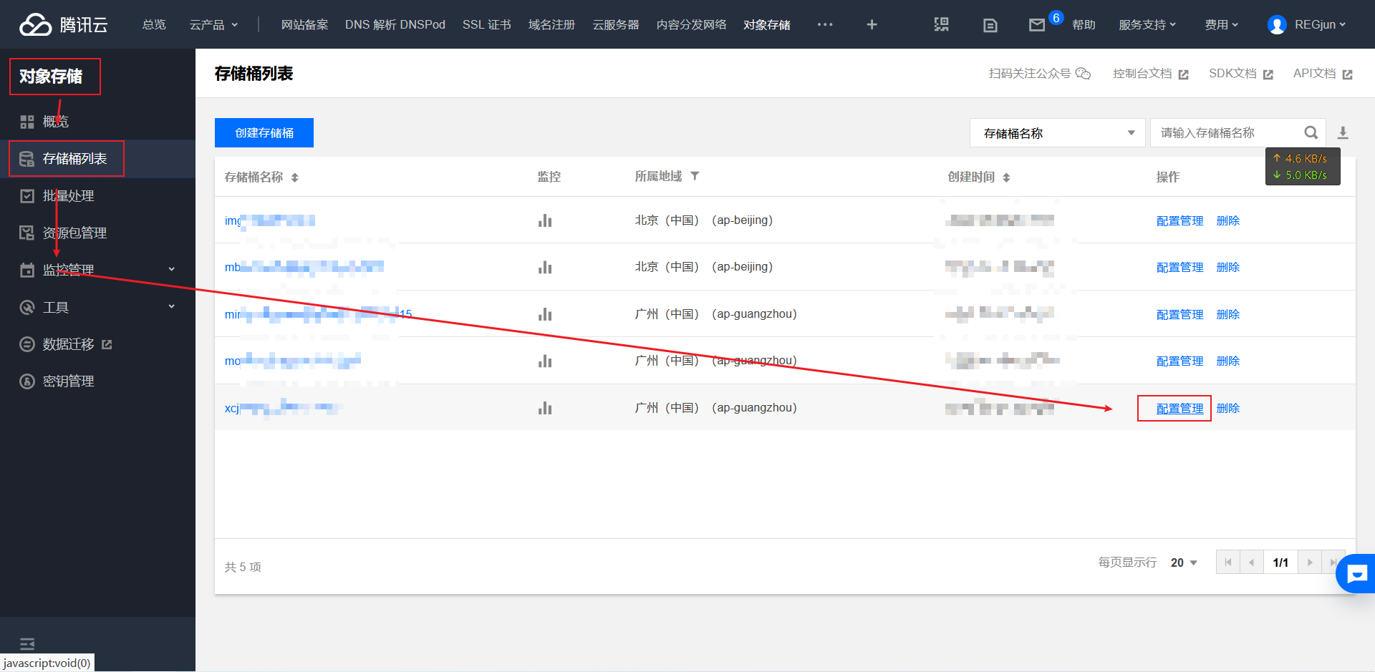
Task: Sort by creation time arrows
Action: coord(1006,177)
